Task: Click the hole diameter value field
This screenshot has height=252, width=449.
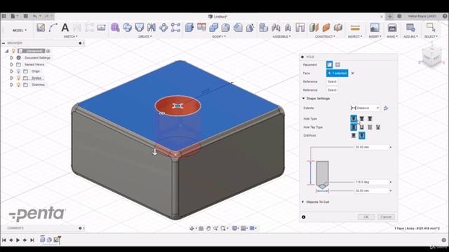Action: 371,190
